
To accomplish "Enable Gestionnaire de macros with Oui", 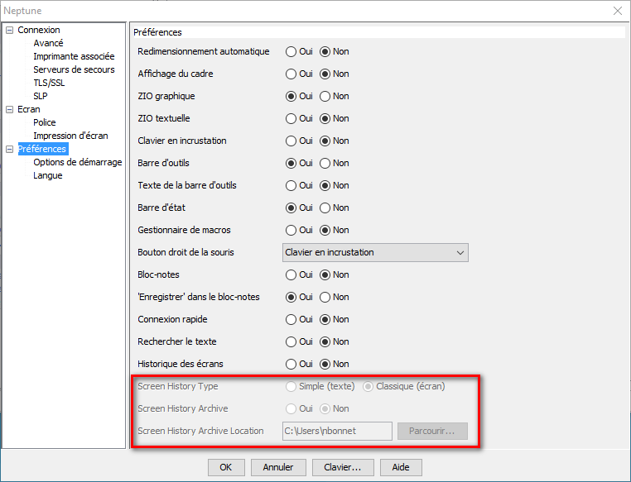I will pyautogui.click(x=299, y=230).
